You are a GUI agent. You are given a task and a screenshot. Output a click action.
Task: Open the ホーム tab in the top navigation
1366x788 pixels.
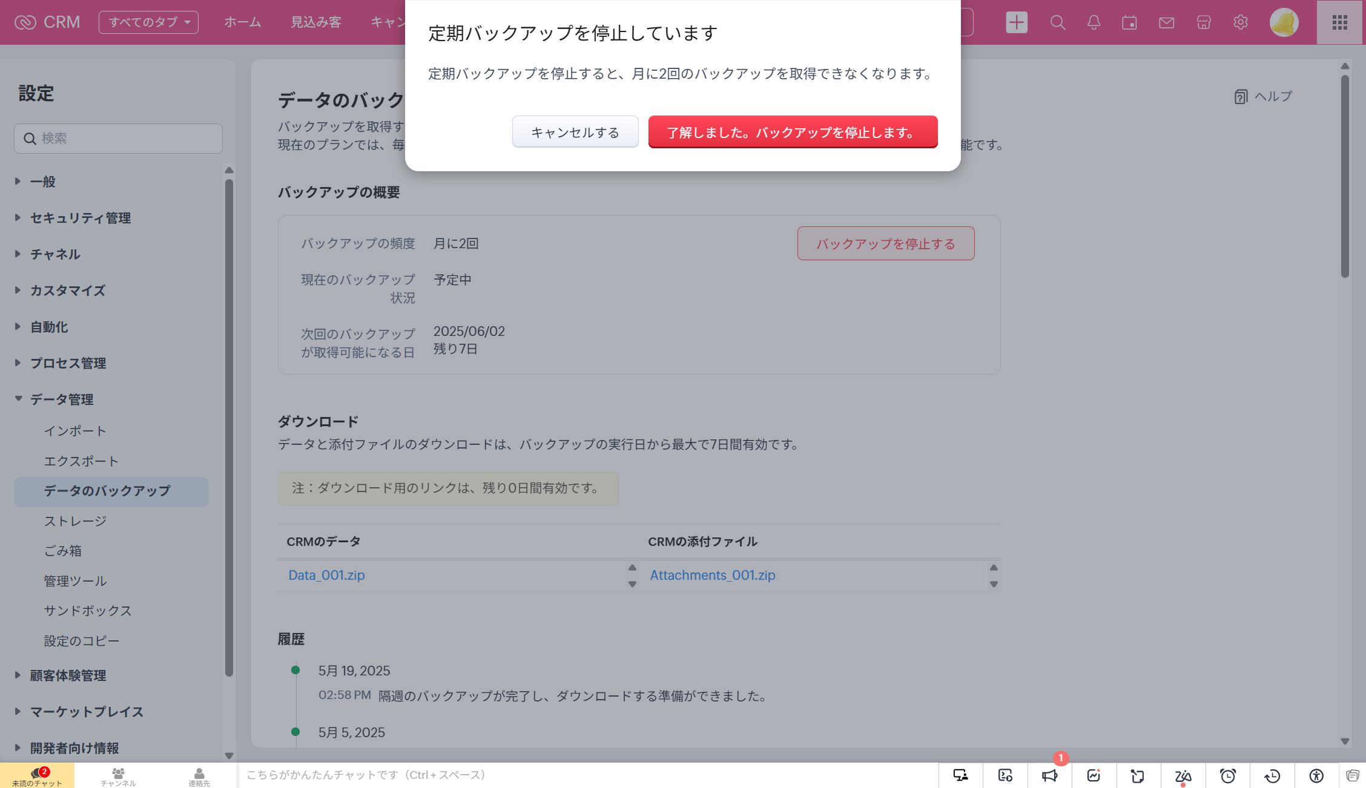242,22
